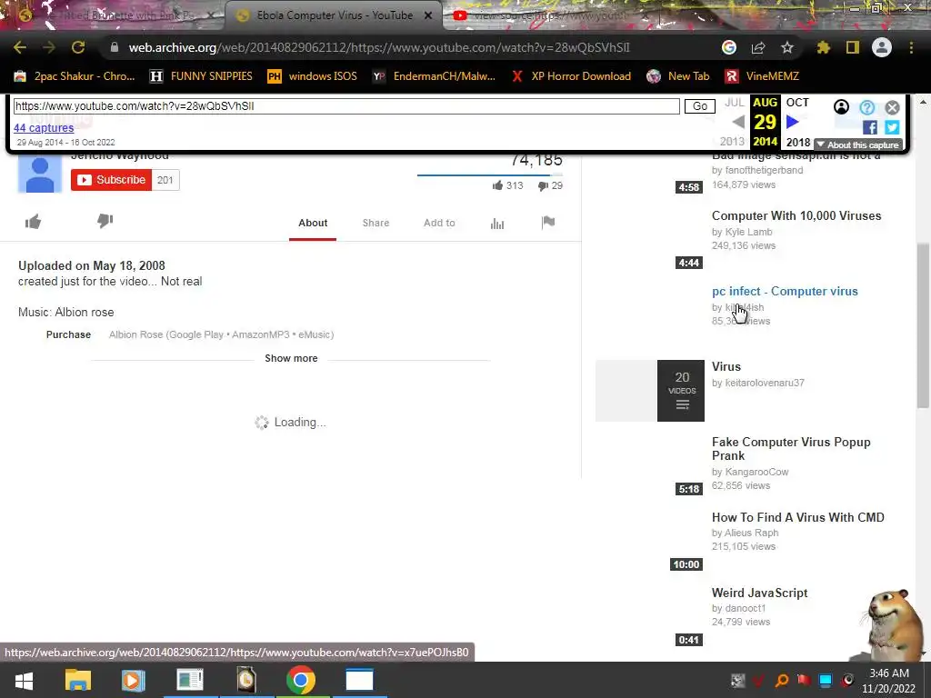This screenshot has width=931, height=698.
Task: Select 2013 capture year
Action: (732, 142)
